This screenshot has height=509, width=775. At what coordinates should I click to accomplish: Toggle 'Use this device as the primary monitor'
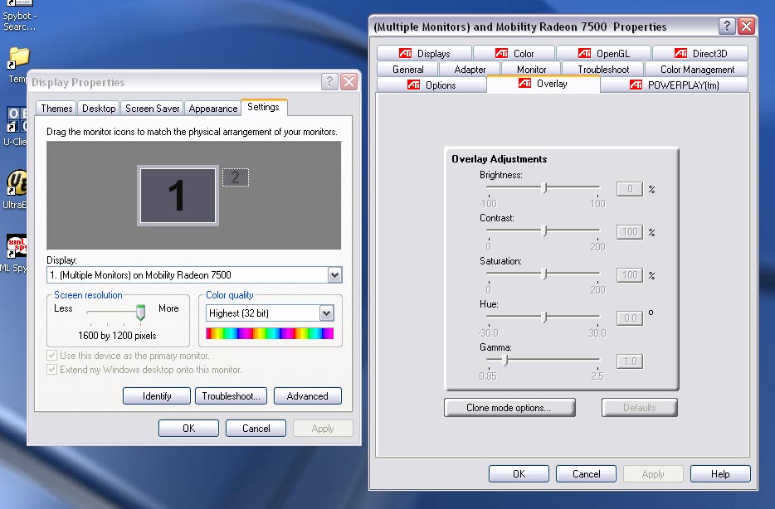(52, 356)
